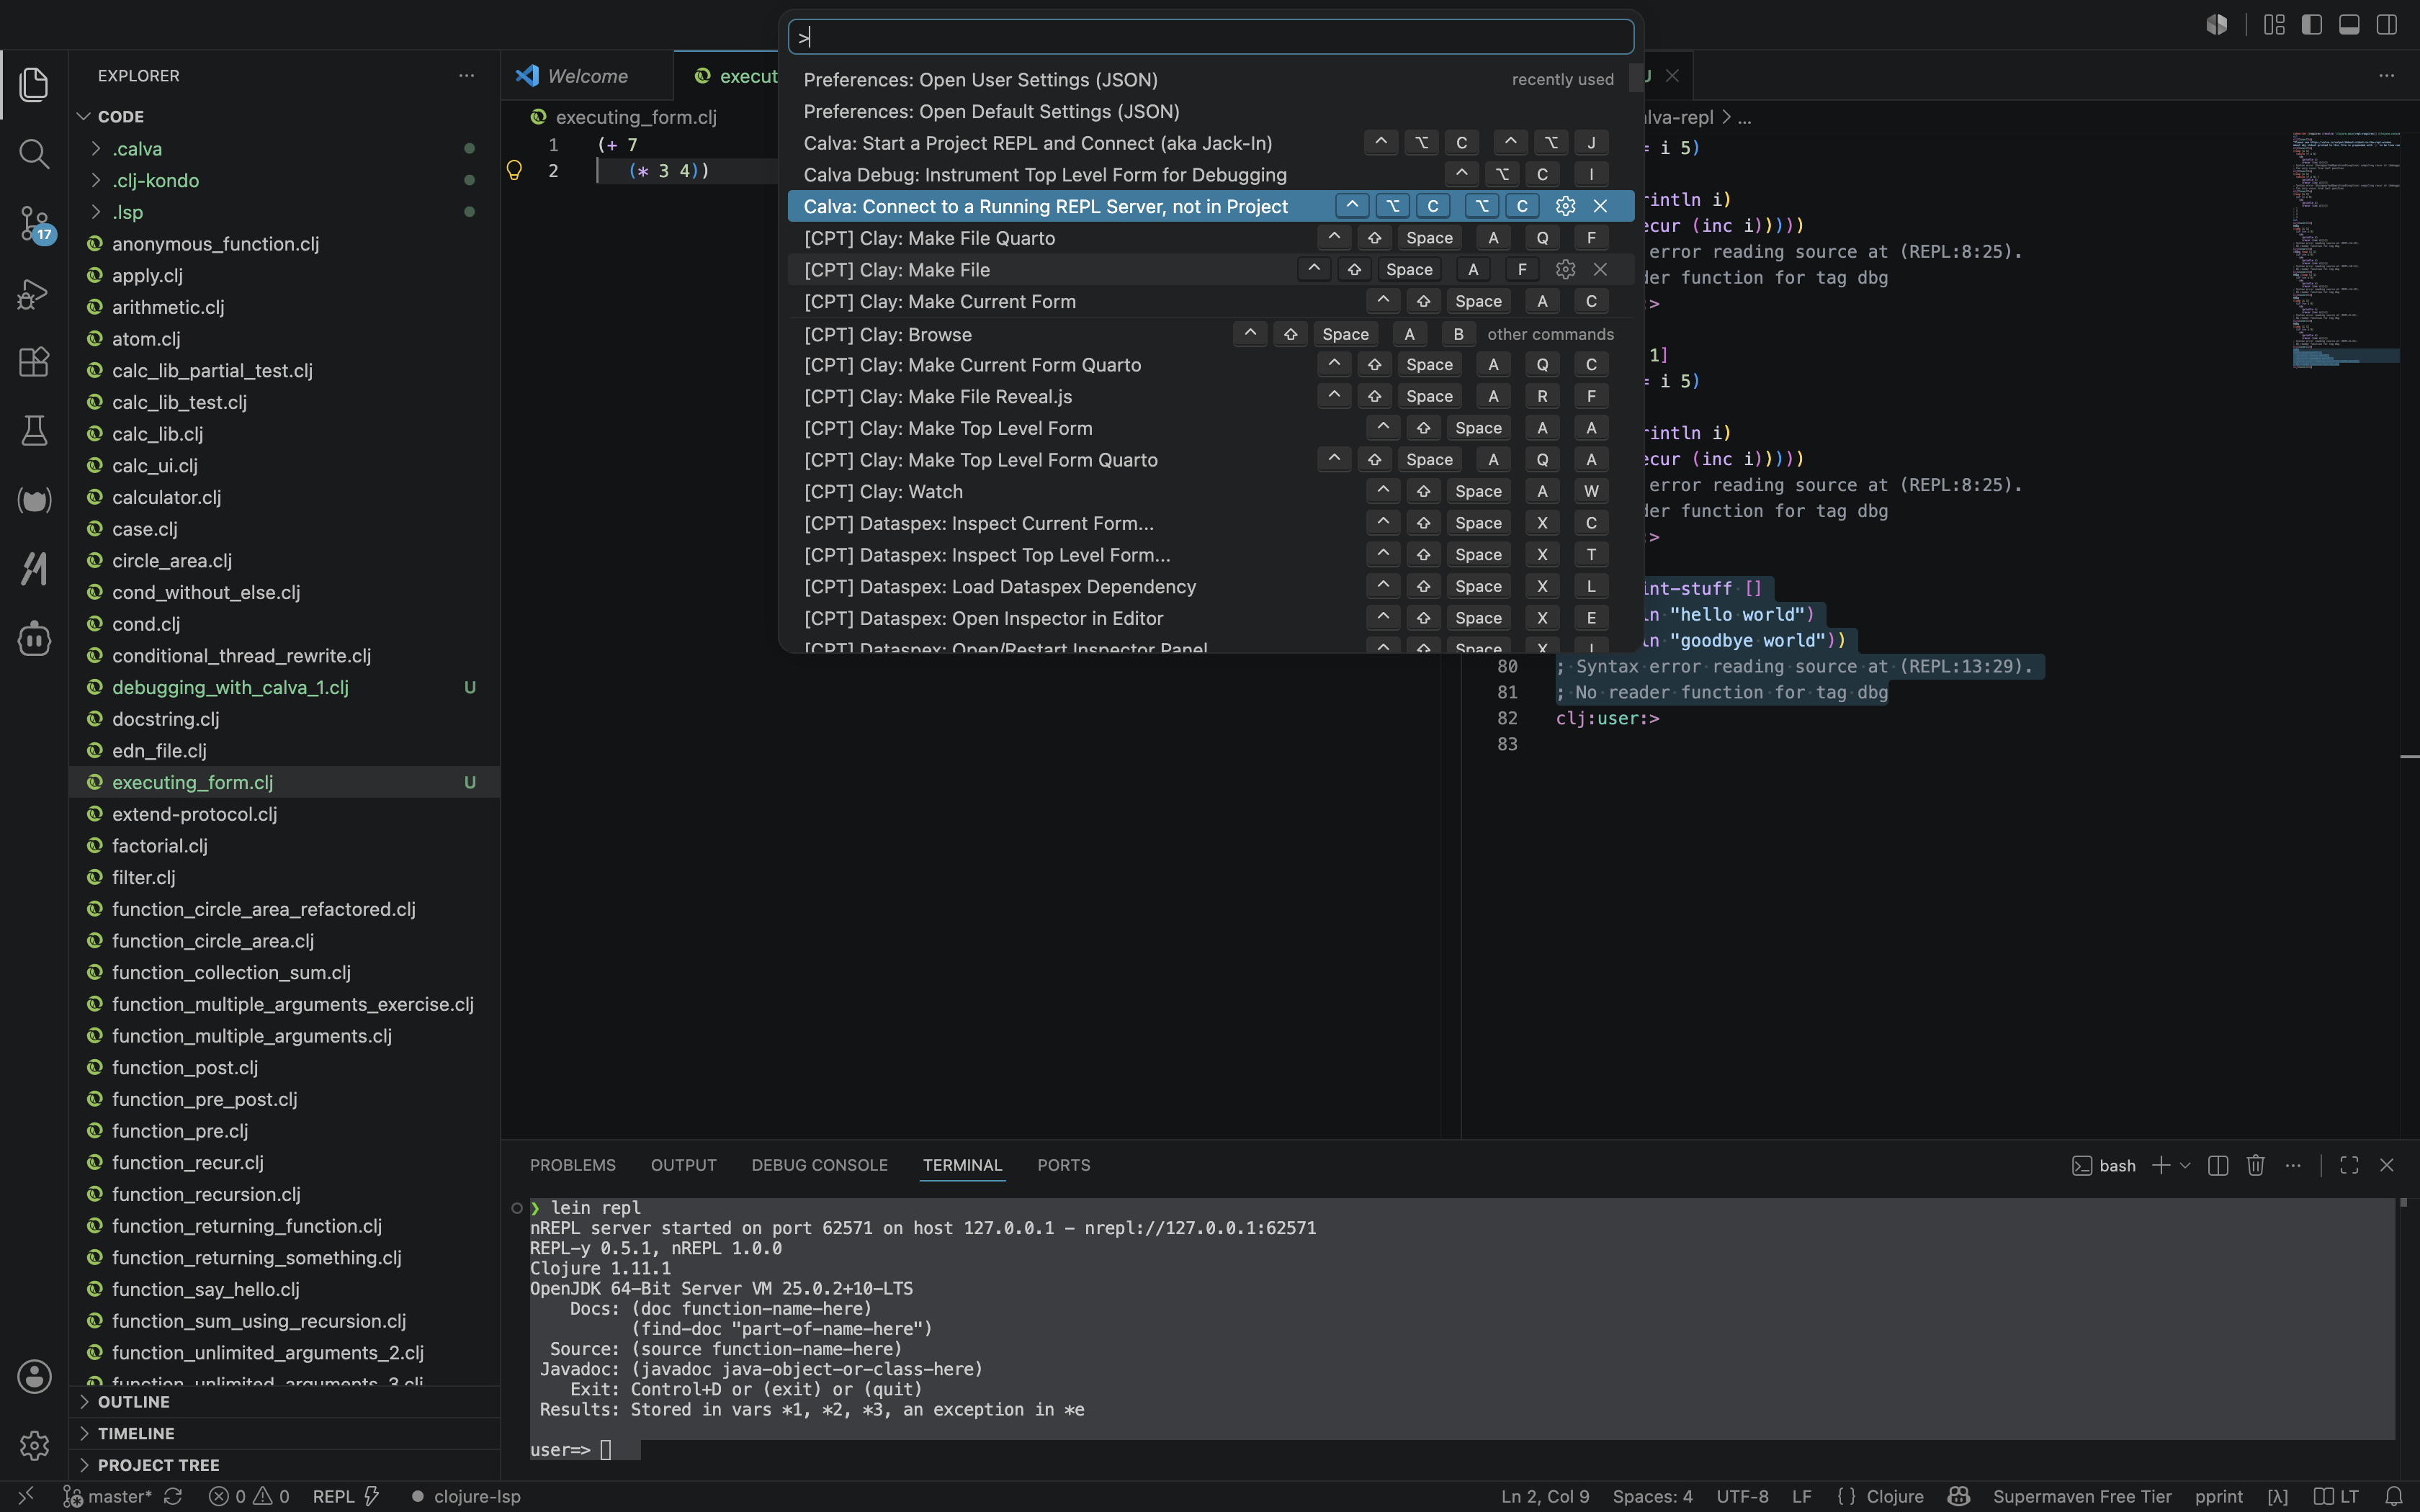Select Calva: Connect to a Running REPL Server
The width and height of the screenshot is (2420, 1512).
[1210, 206]
